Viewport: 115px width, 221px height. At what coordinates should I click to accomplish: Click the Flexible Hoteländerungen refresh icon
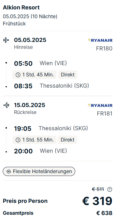pyautogui.click(x=9, y=172)
